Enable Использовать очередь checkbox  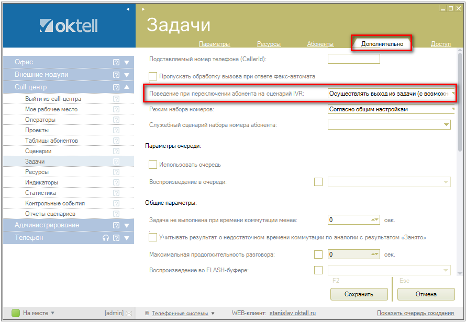[x=153, y=165]
